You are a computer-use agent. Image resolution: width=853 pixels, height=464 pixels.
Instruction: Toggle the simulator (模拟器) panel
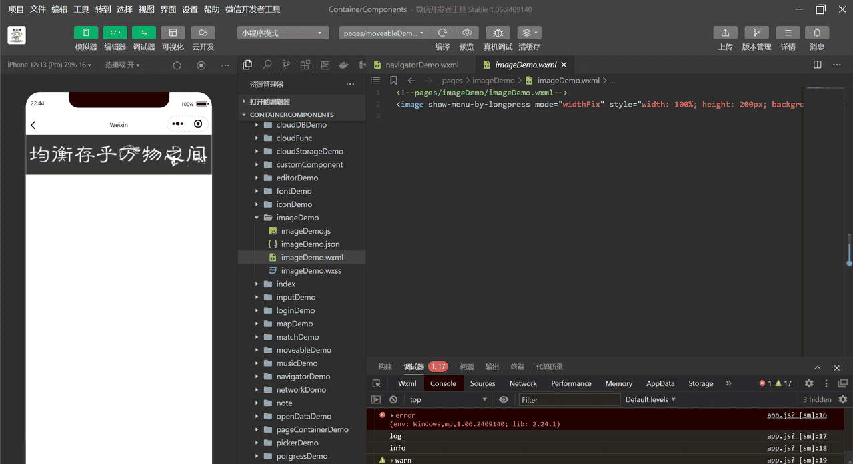point(86,33)
